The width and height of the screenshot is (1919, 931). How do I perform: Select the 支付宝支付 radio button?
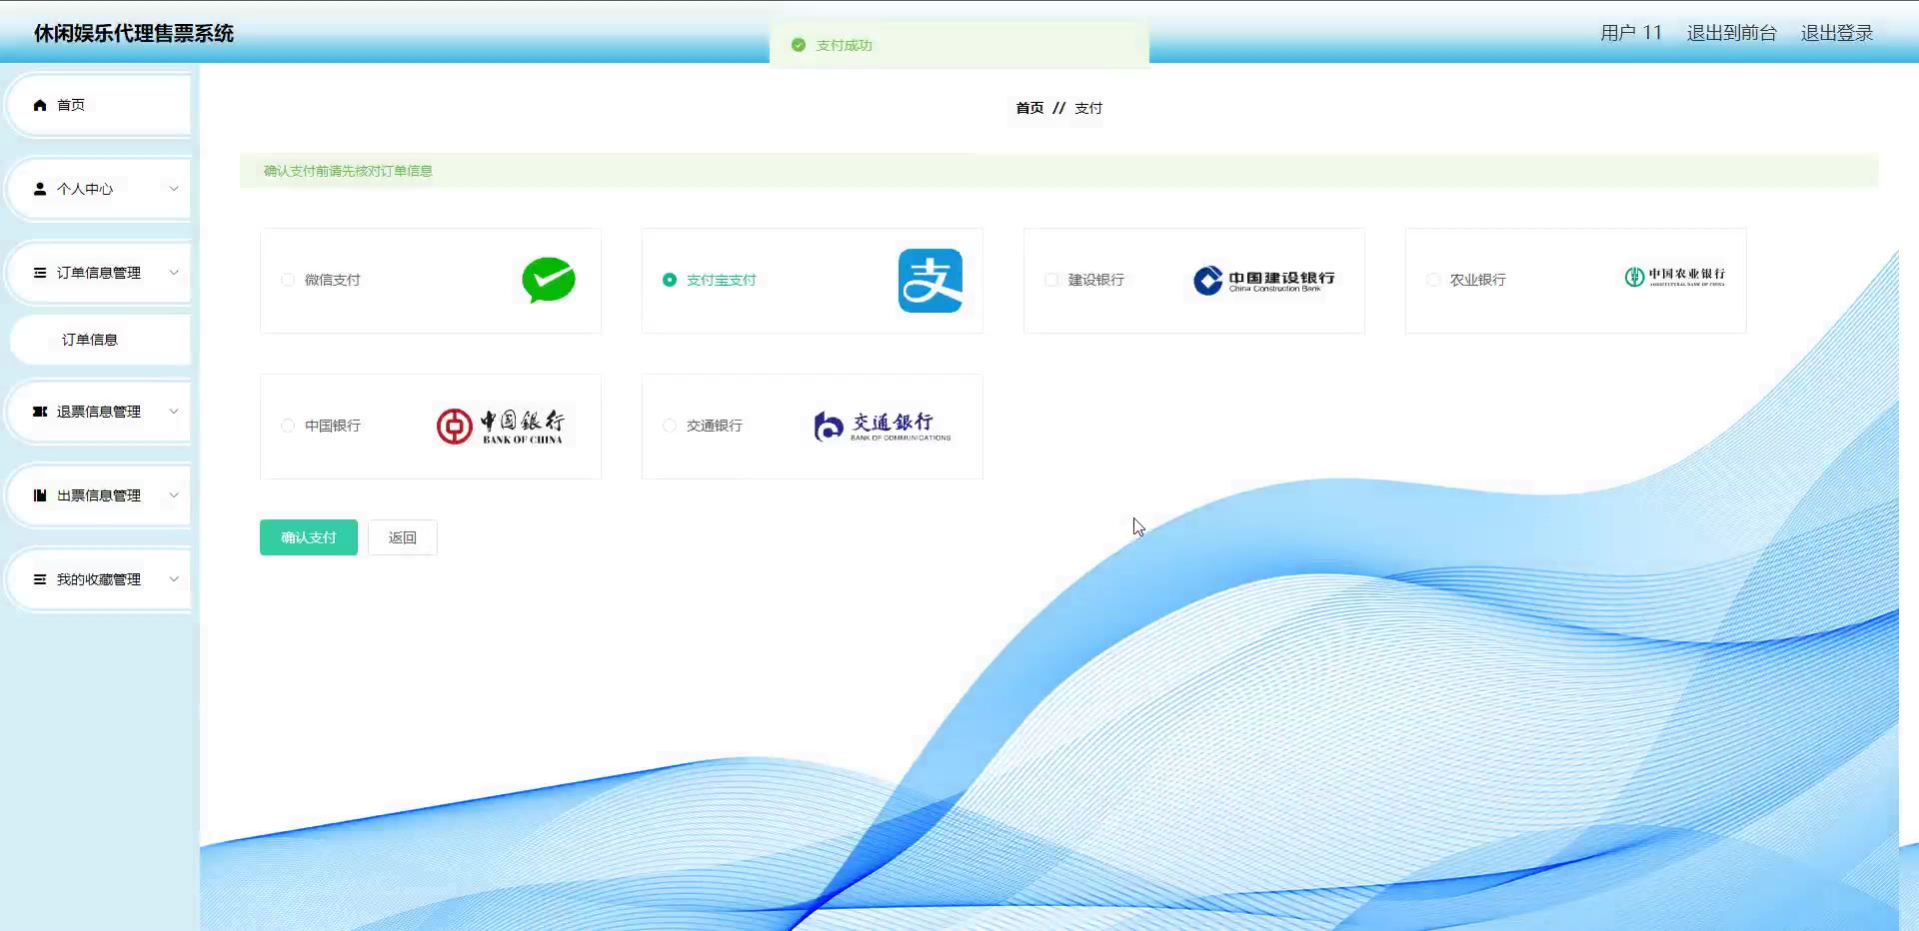pos(670,280)
